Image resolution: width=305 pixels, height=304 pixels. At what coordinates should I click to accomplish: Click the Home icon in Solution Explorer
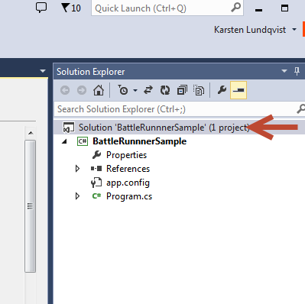point(99,90)
